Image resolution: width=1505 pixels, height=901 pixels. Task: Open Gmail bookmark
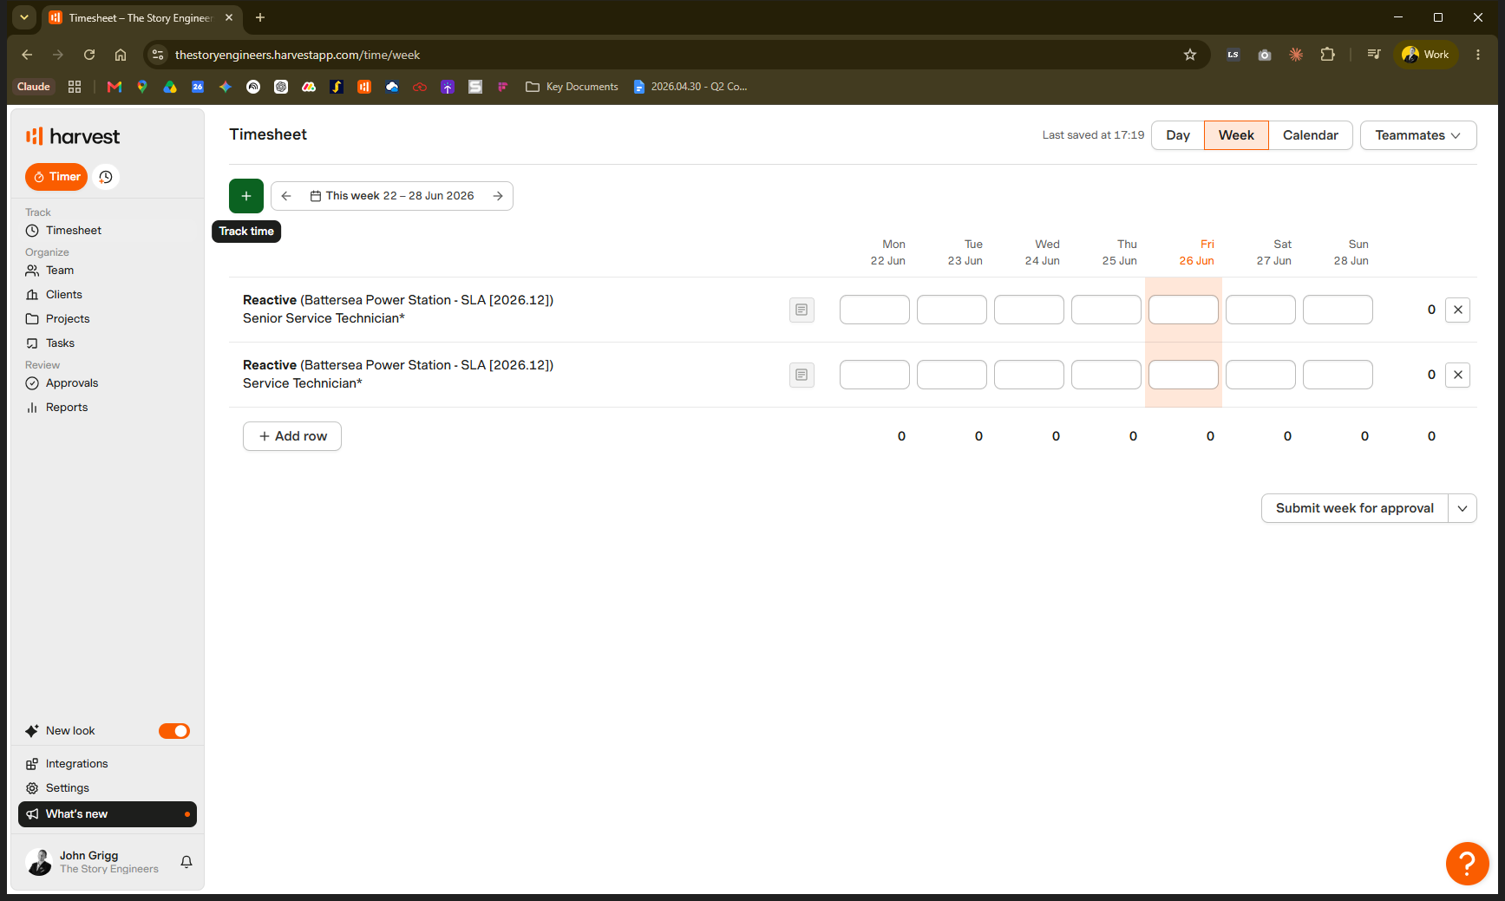click(114, 87)
